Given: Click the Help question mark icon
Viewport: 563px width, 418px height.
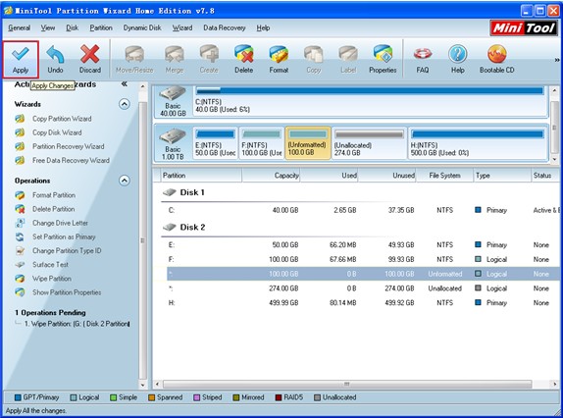Looking at the screenshot, I should (458, 59).
